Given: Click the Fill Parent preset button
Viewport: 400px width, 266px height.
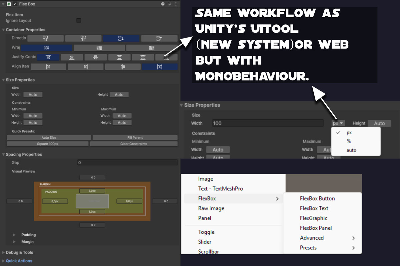Looking at the screenshot, I should 135,138.
